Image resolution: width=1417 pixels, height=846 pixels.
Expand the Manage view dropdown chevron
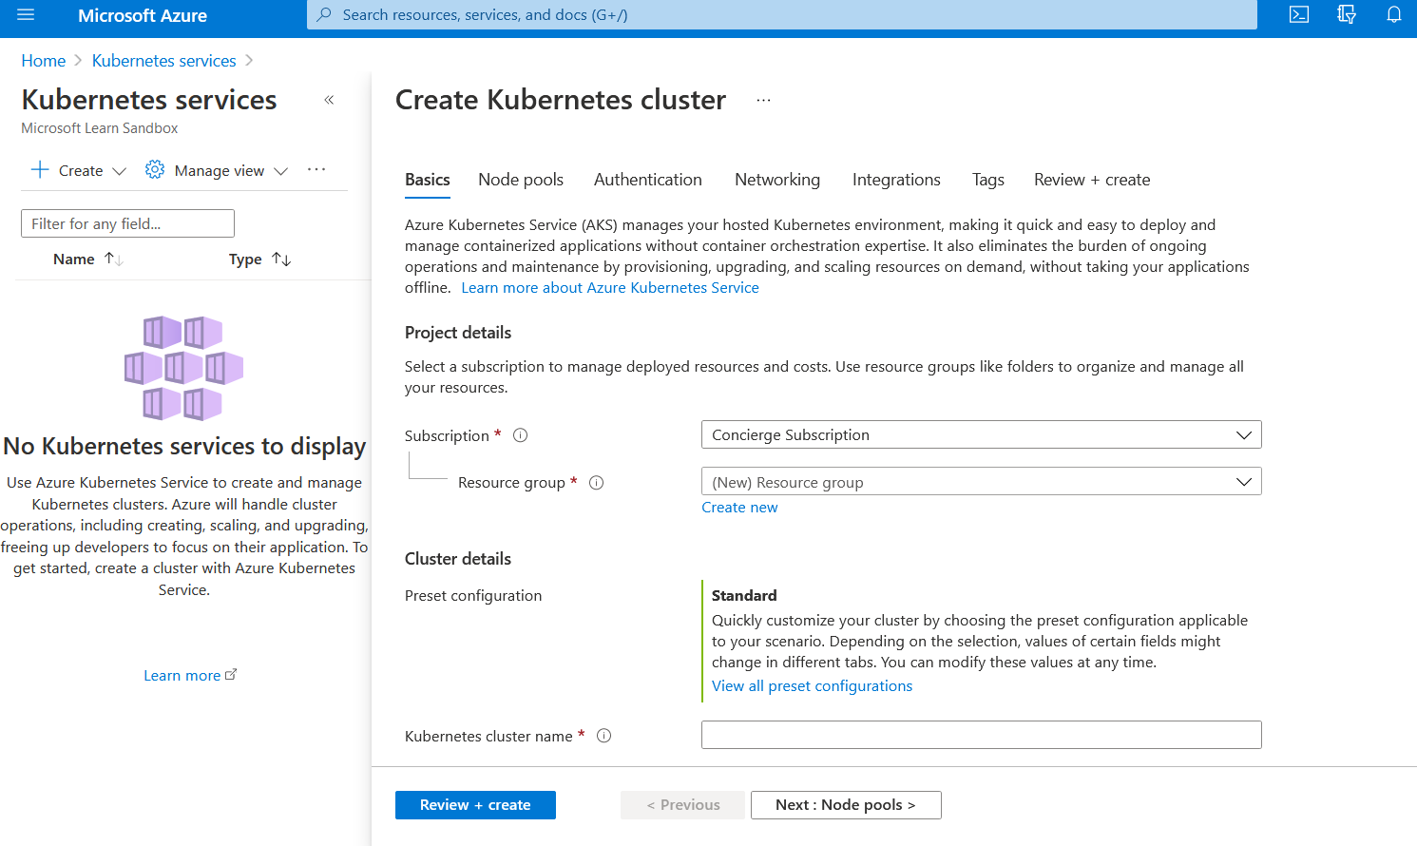click(280, 171)
